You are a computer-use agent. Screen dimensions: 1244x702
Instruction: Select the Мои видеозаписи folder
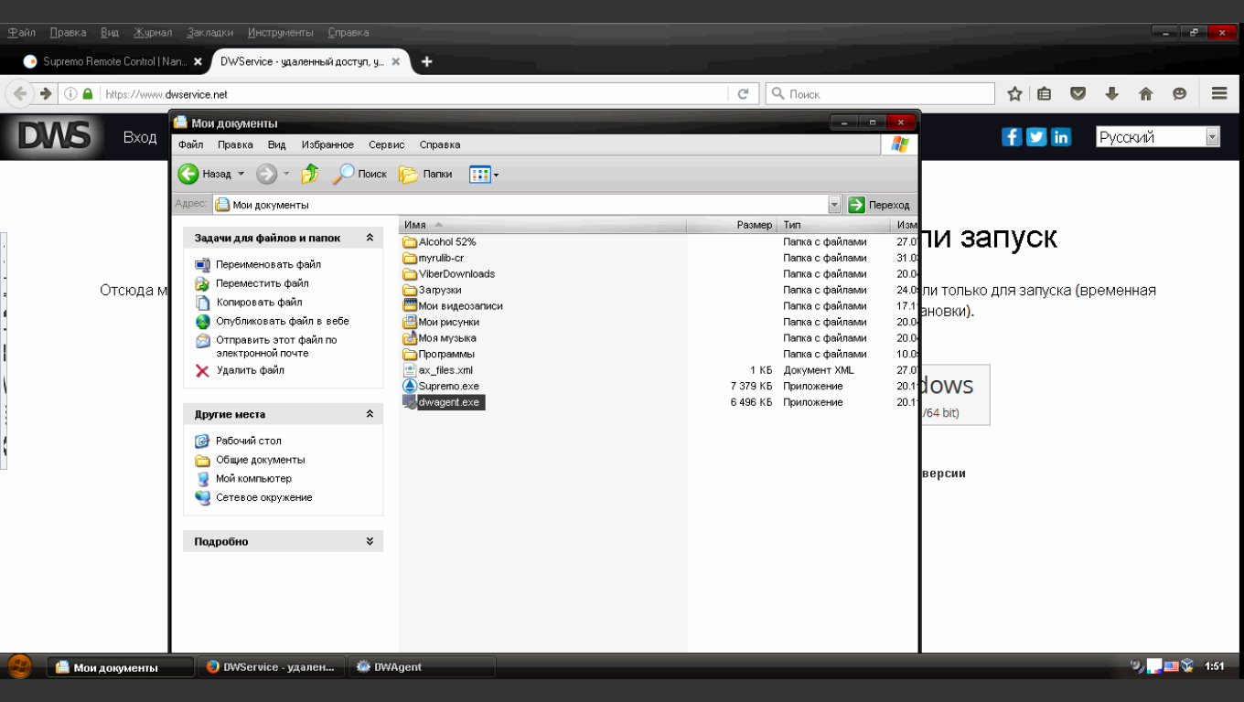pos(453,306)
